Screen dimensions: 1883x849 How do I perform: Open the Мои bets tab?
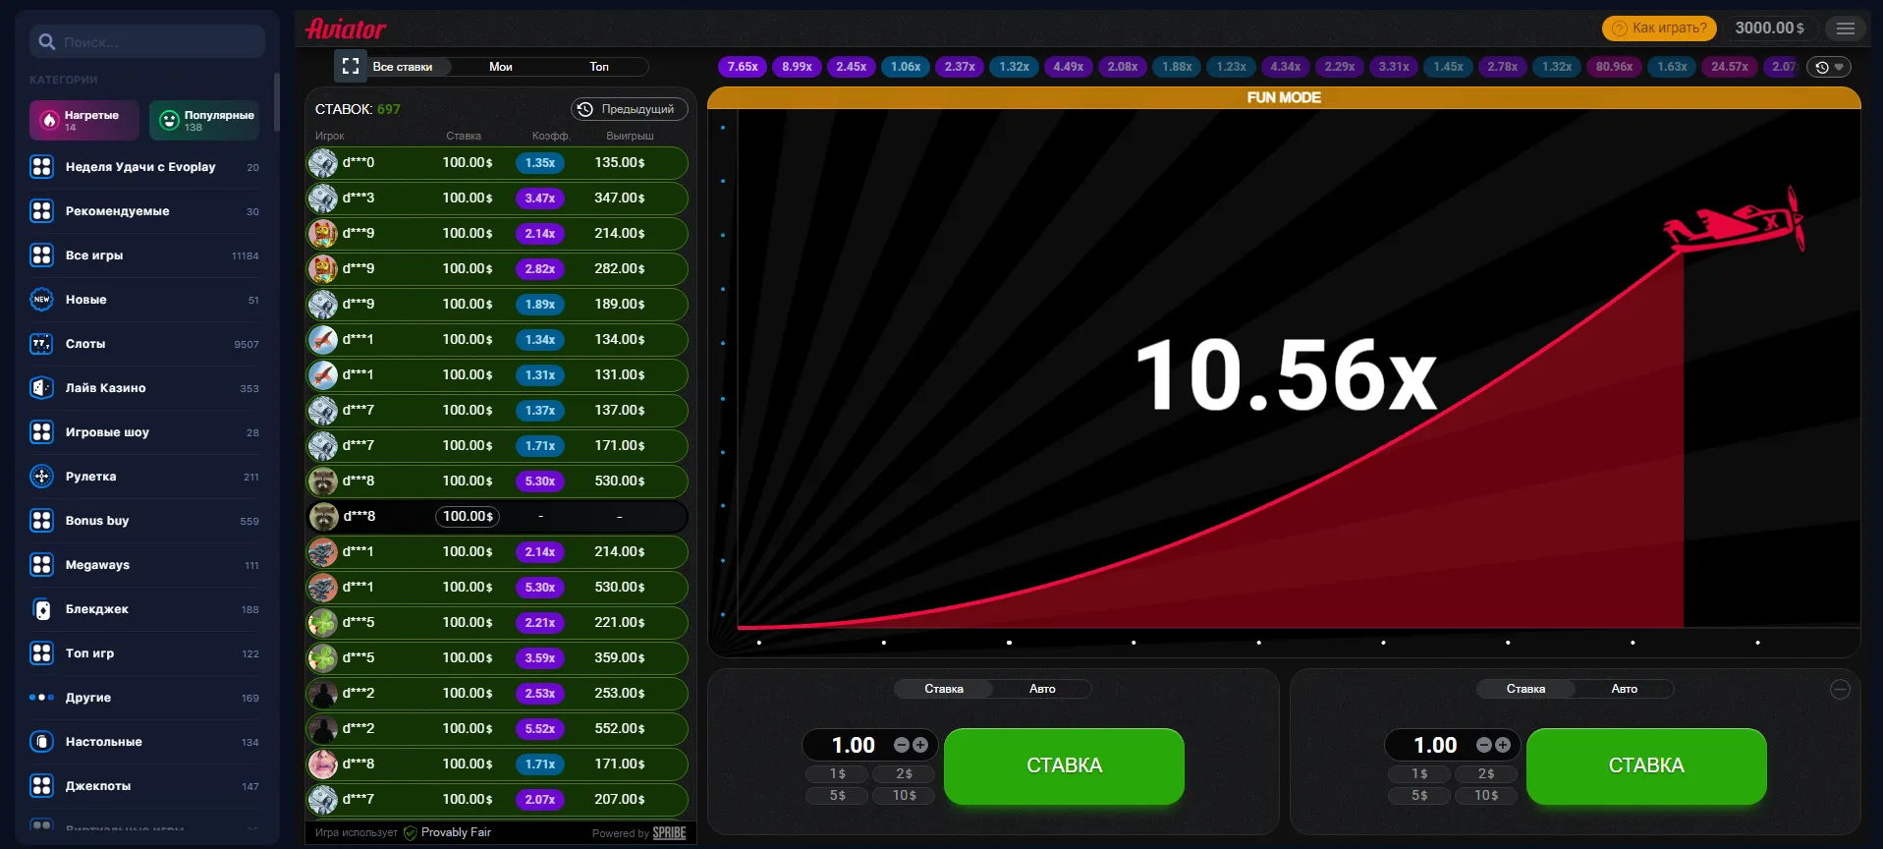(501, 67)
